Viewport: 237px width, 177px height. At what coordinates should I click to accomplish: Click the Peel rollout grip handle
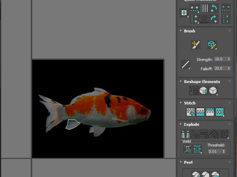(x=230, y=162)
